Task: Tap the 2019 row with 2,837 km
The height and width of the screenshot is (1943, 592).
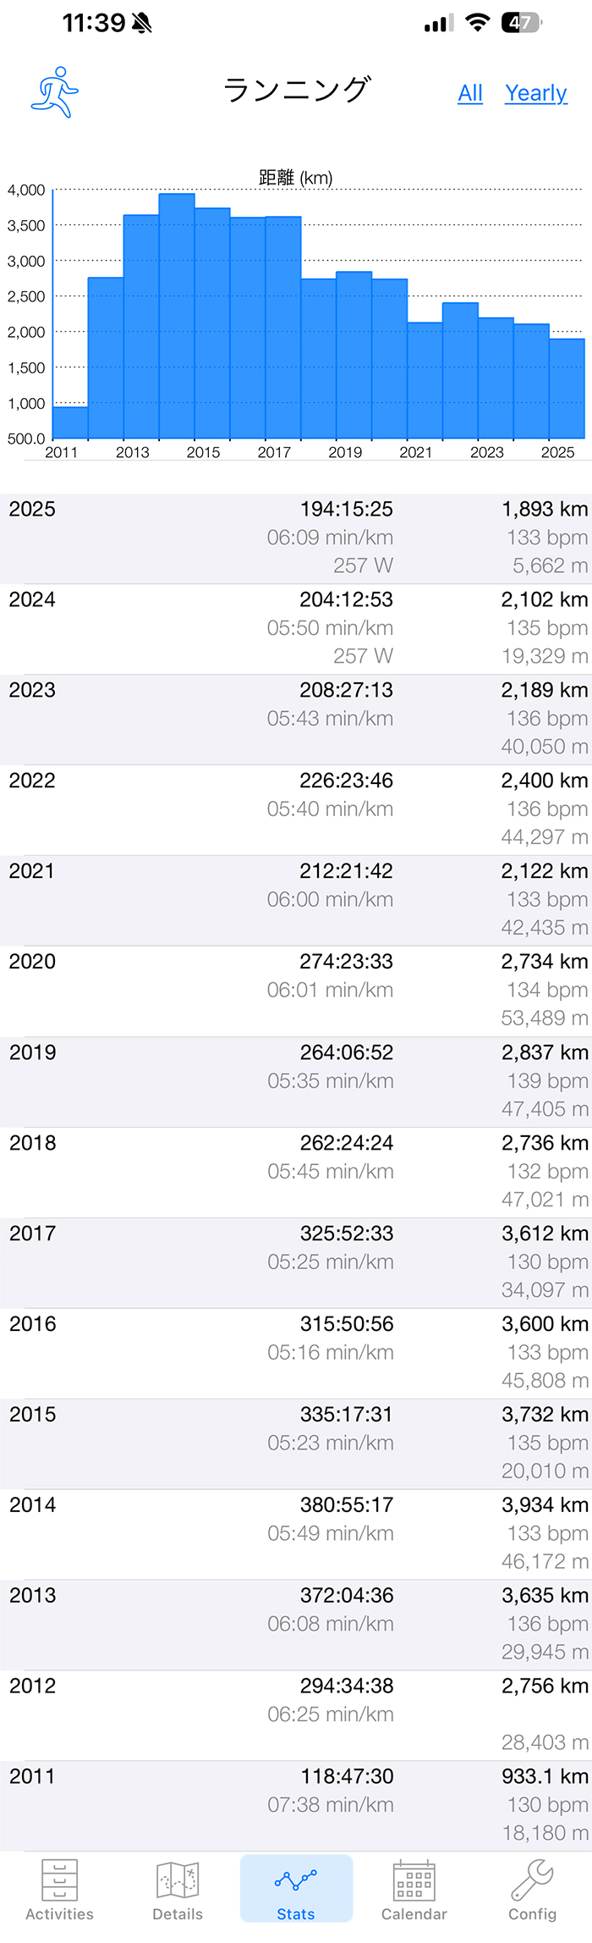Action: tap(296, 1081)
